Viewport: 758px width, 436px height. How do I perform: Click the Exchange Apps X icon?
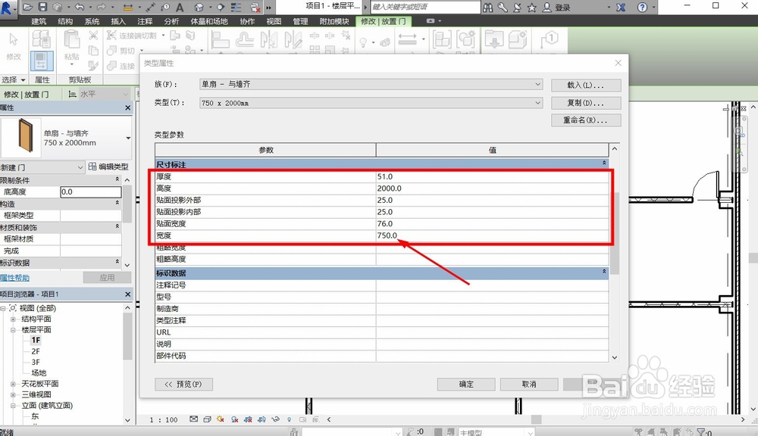click(x=621, y=8)
